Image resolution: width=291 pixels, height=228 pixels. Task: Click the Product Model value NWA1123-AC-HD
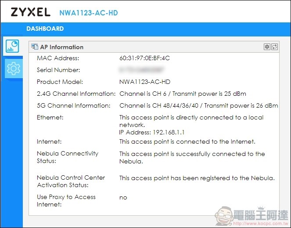coord(145,82)
